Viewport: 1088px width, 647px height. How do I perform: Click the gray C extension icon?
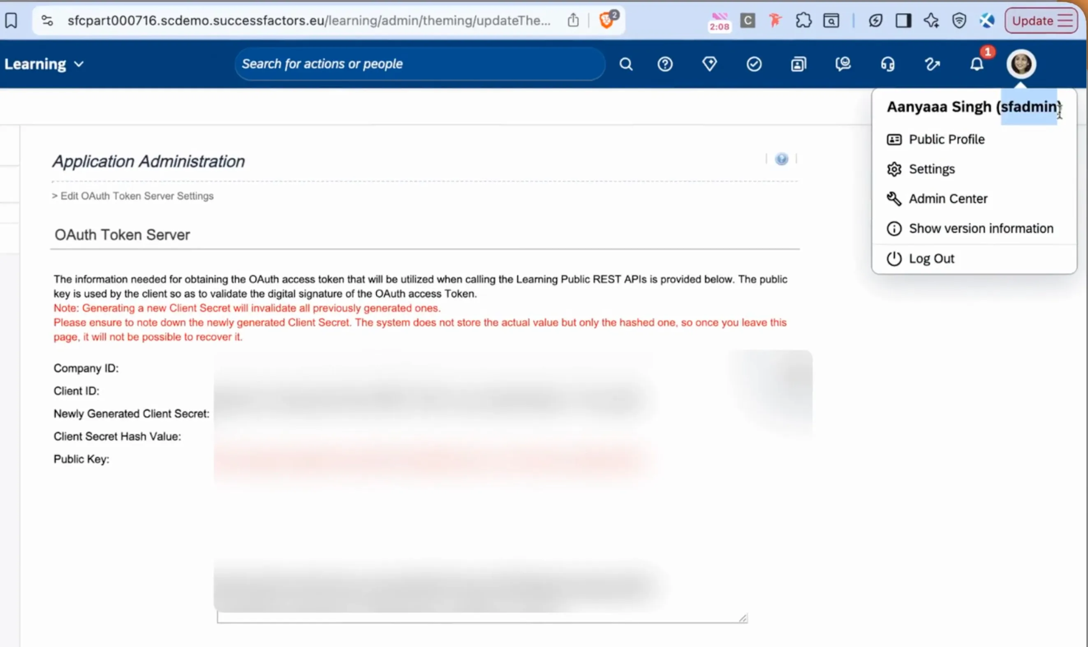click(748, 21)
